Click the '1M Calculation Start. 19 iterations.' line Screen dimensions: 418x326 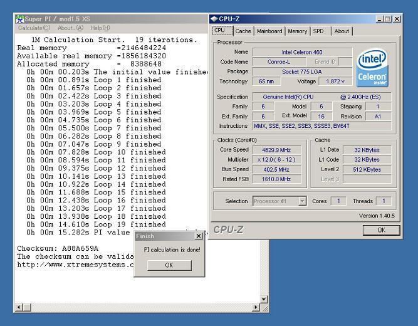[114, 39]
